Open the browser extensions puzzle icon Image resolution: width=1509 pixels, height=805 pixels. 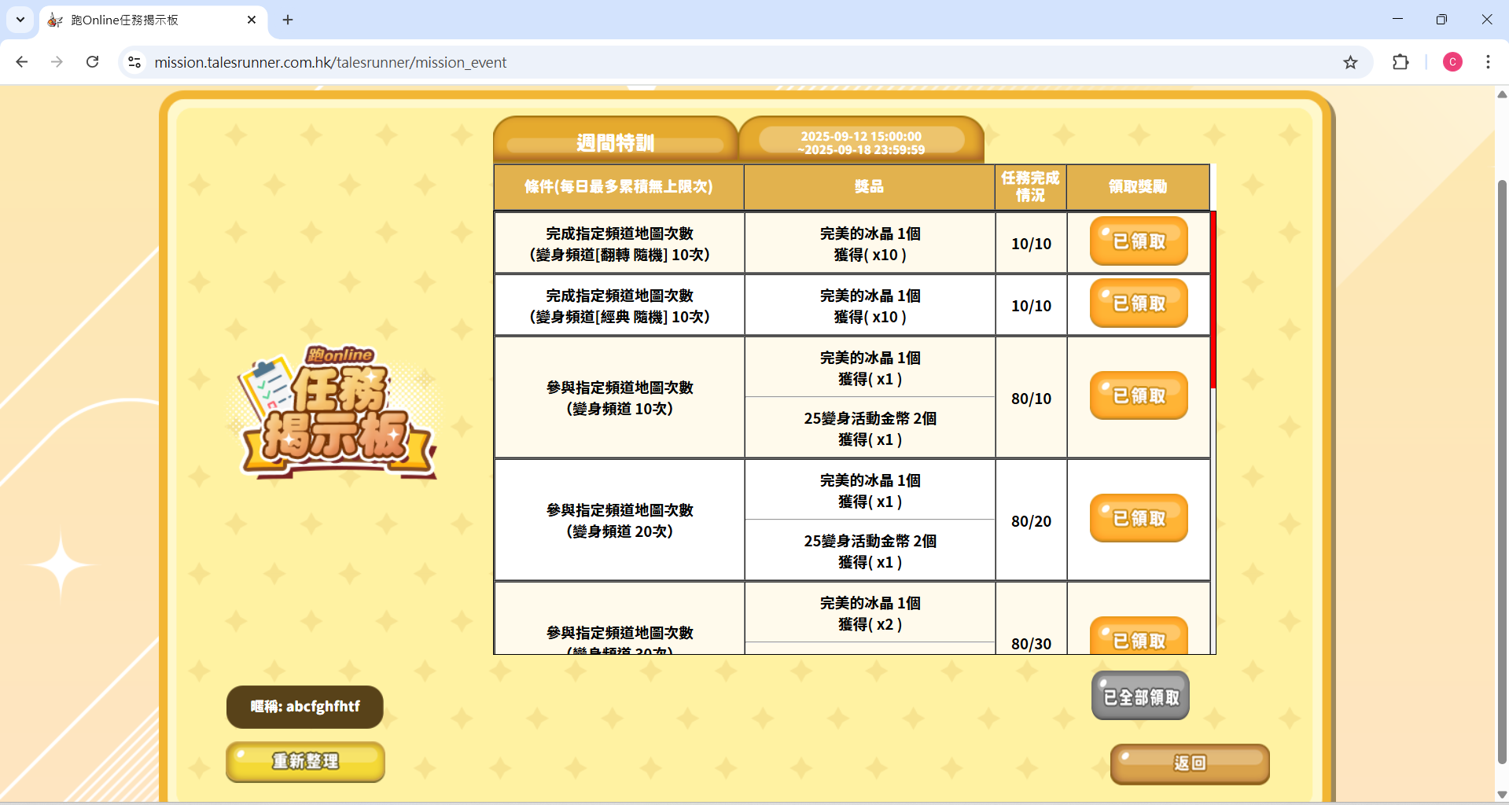1401,62
